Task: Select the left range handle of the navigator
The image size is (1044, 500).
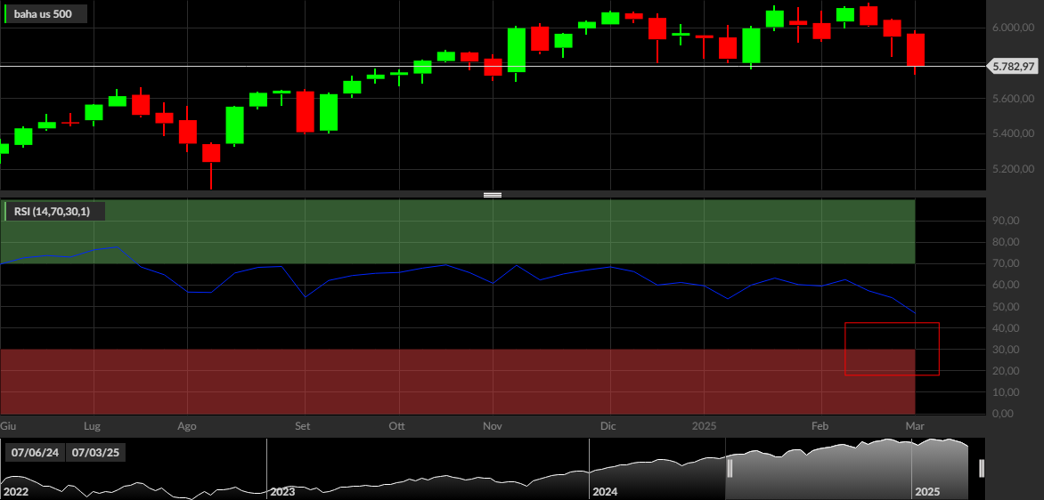Action: 729,468
